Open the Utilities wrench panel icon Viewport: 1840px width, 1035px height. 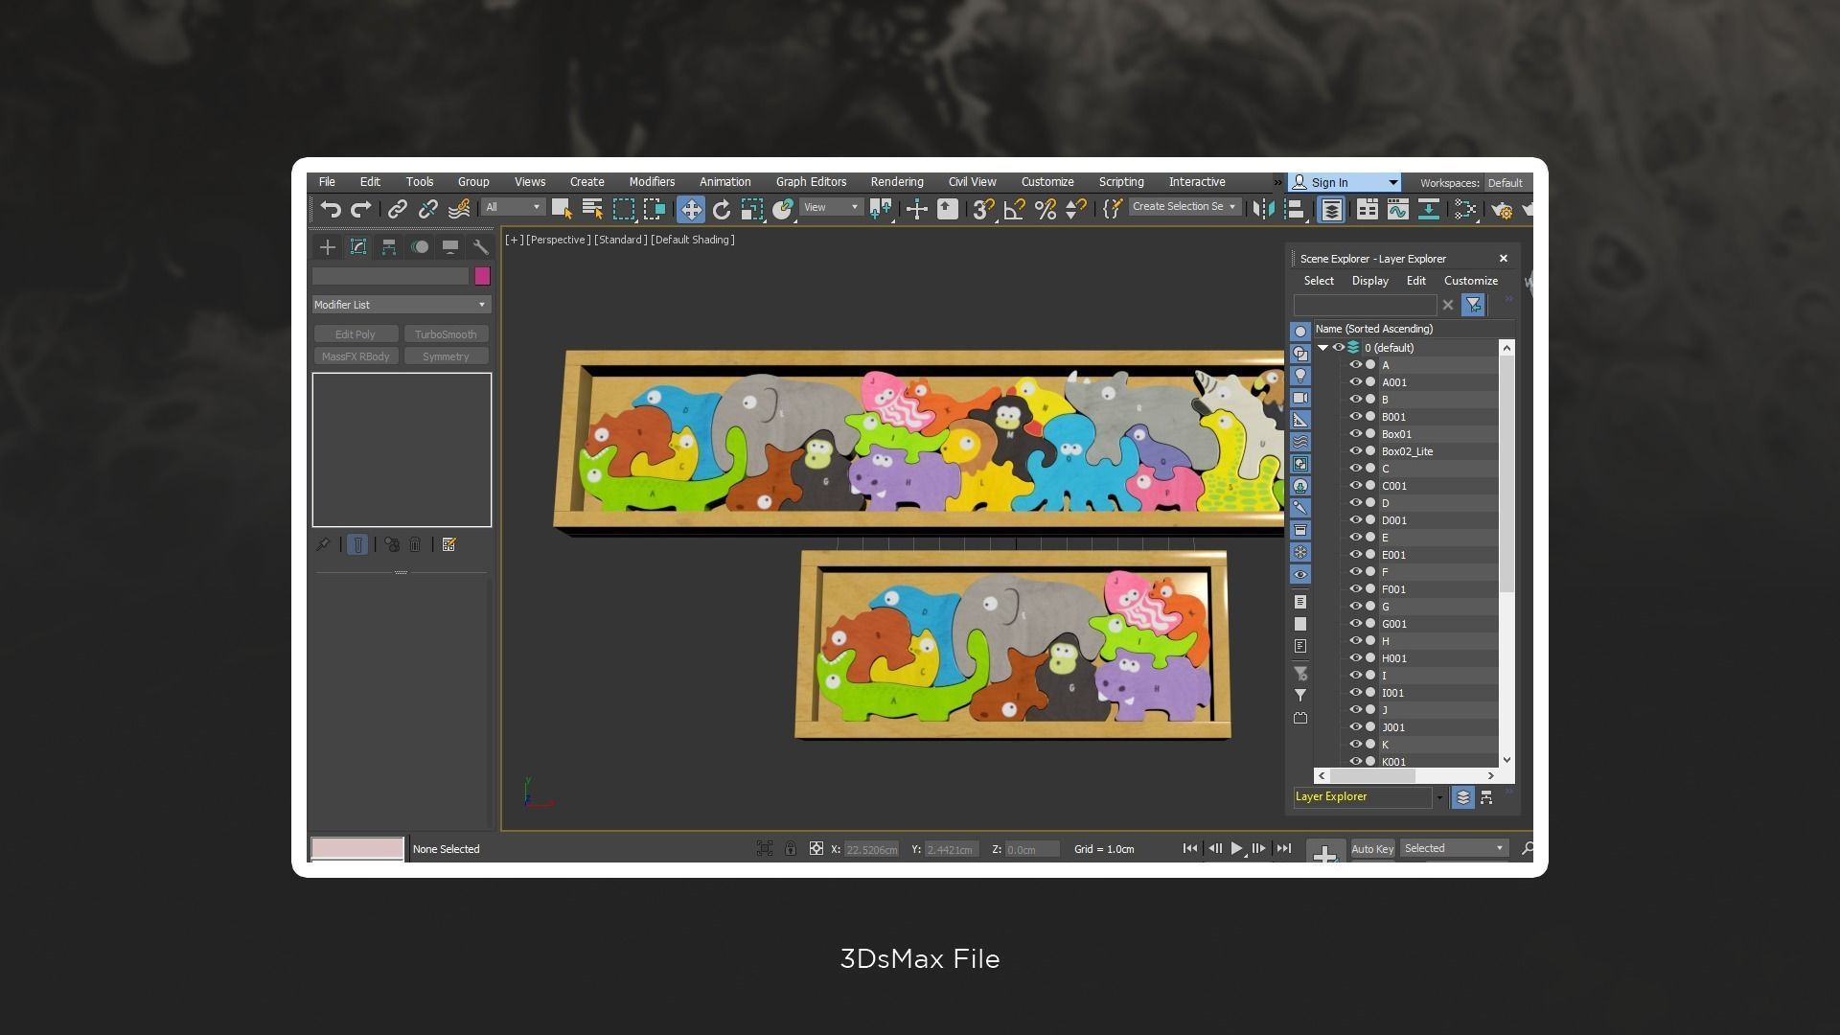(480, 247)
